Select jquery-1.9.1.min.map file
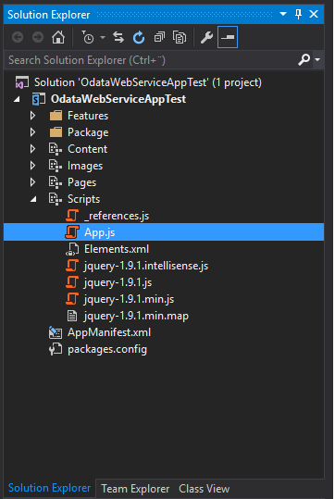 136,316
